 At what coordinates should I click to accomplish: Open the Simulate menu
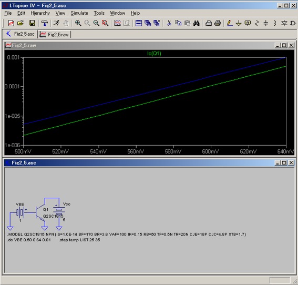pos(79,13)
